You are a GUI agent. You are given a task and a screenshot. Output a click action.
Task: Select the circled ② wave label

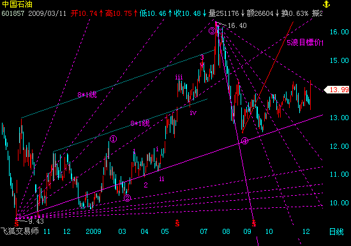pyautogui.click(x=128, y=198)
